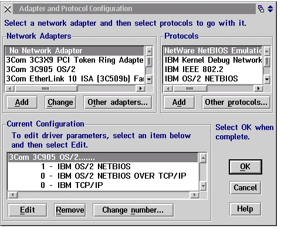The image size is (281, 229).
Task: Click horizontal scroll thumb of Network Adapters list
Action: (x=46, y=88)
